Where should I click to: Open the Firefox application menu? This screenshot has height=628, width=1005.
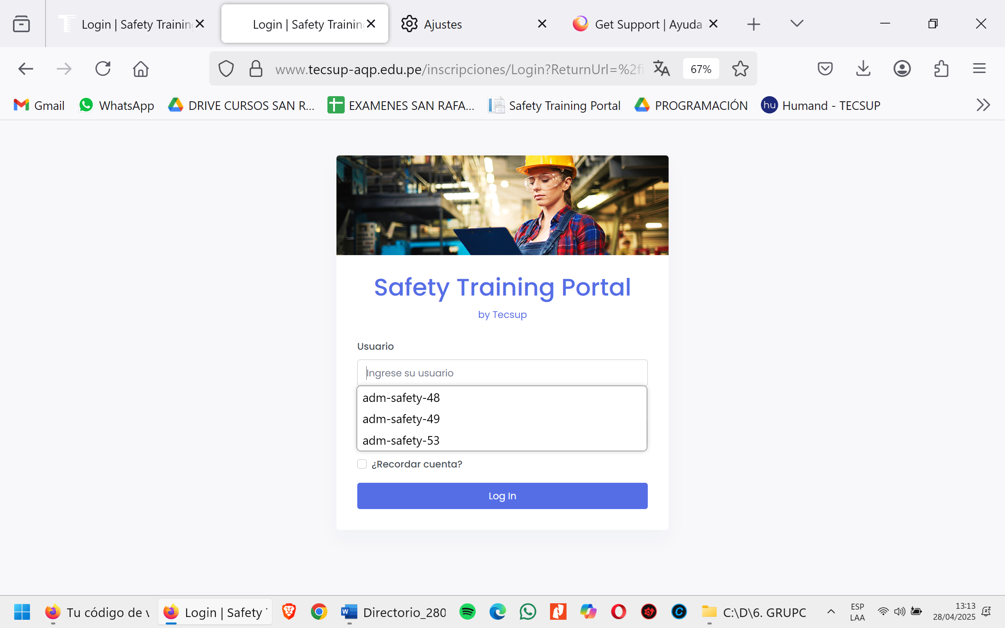click(979, 69)
